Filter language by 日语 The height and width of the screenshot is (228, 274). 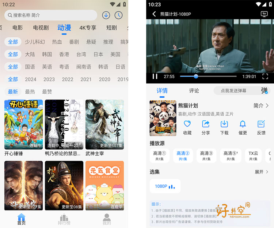[121, 67]
